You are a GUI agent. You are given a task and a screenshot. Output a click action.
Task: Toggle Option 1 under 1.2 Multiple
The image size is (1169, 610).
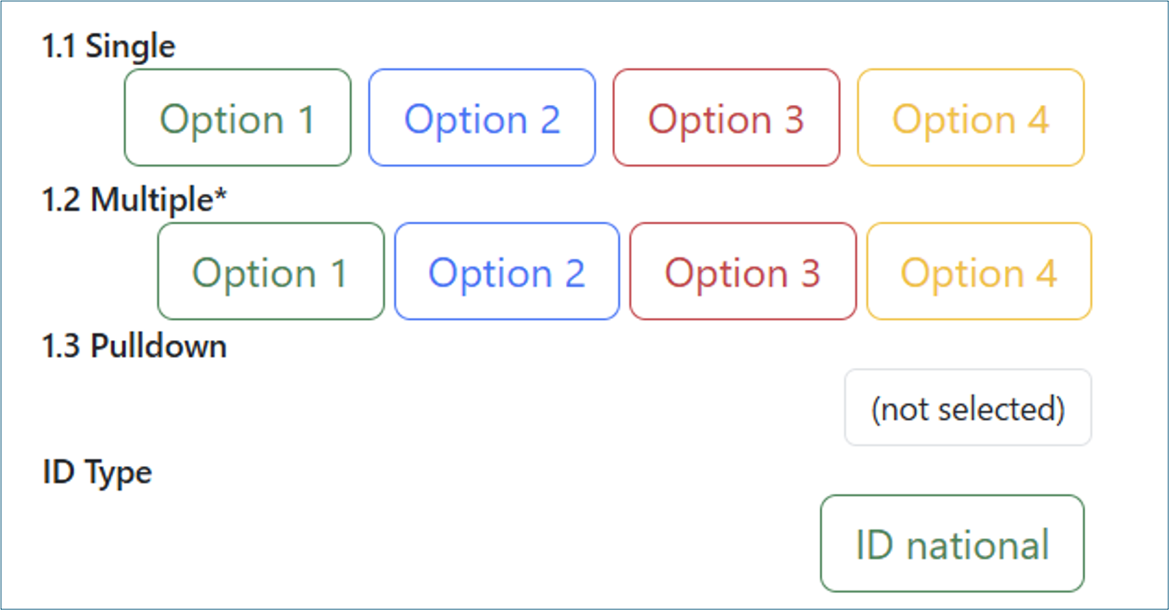click(x=271, y=272)
